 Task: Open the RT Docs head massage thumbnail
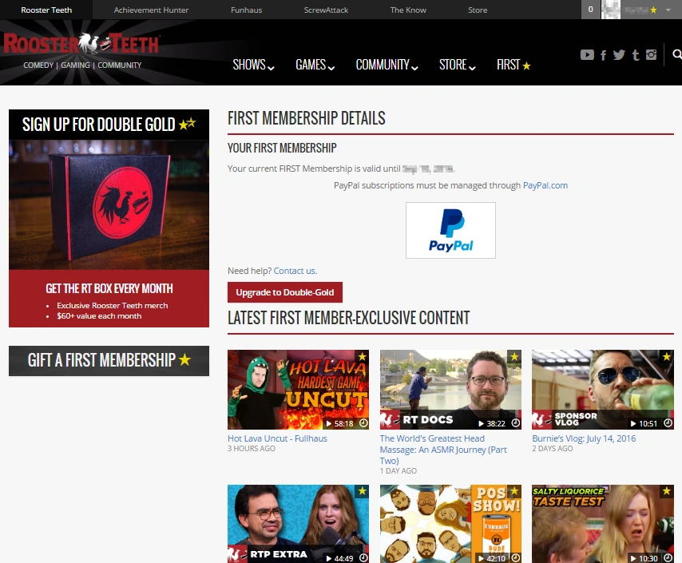pyautogui.click(x=450, y=390)
